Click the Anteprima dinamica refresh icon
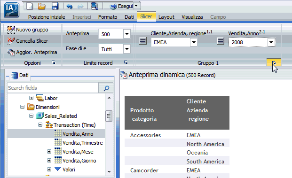The height and width of the screenshot is (178, 292). 124,75
